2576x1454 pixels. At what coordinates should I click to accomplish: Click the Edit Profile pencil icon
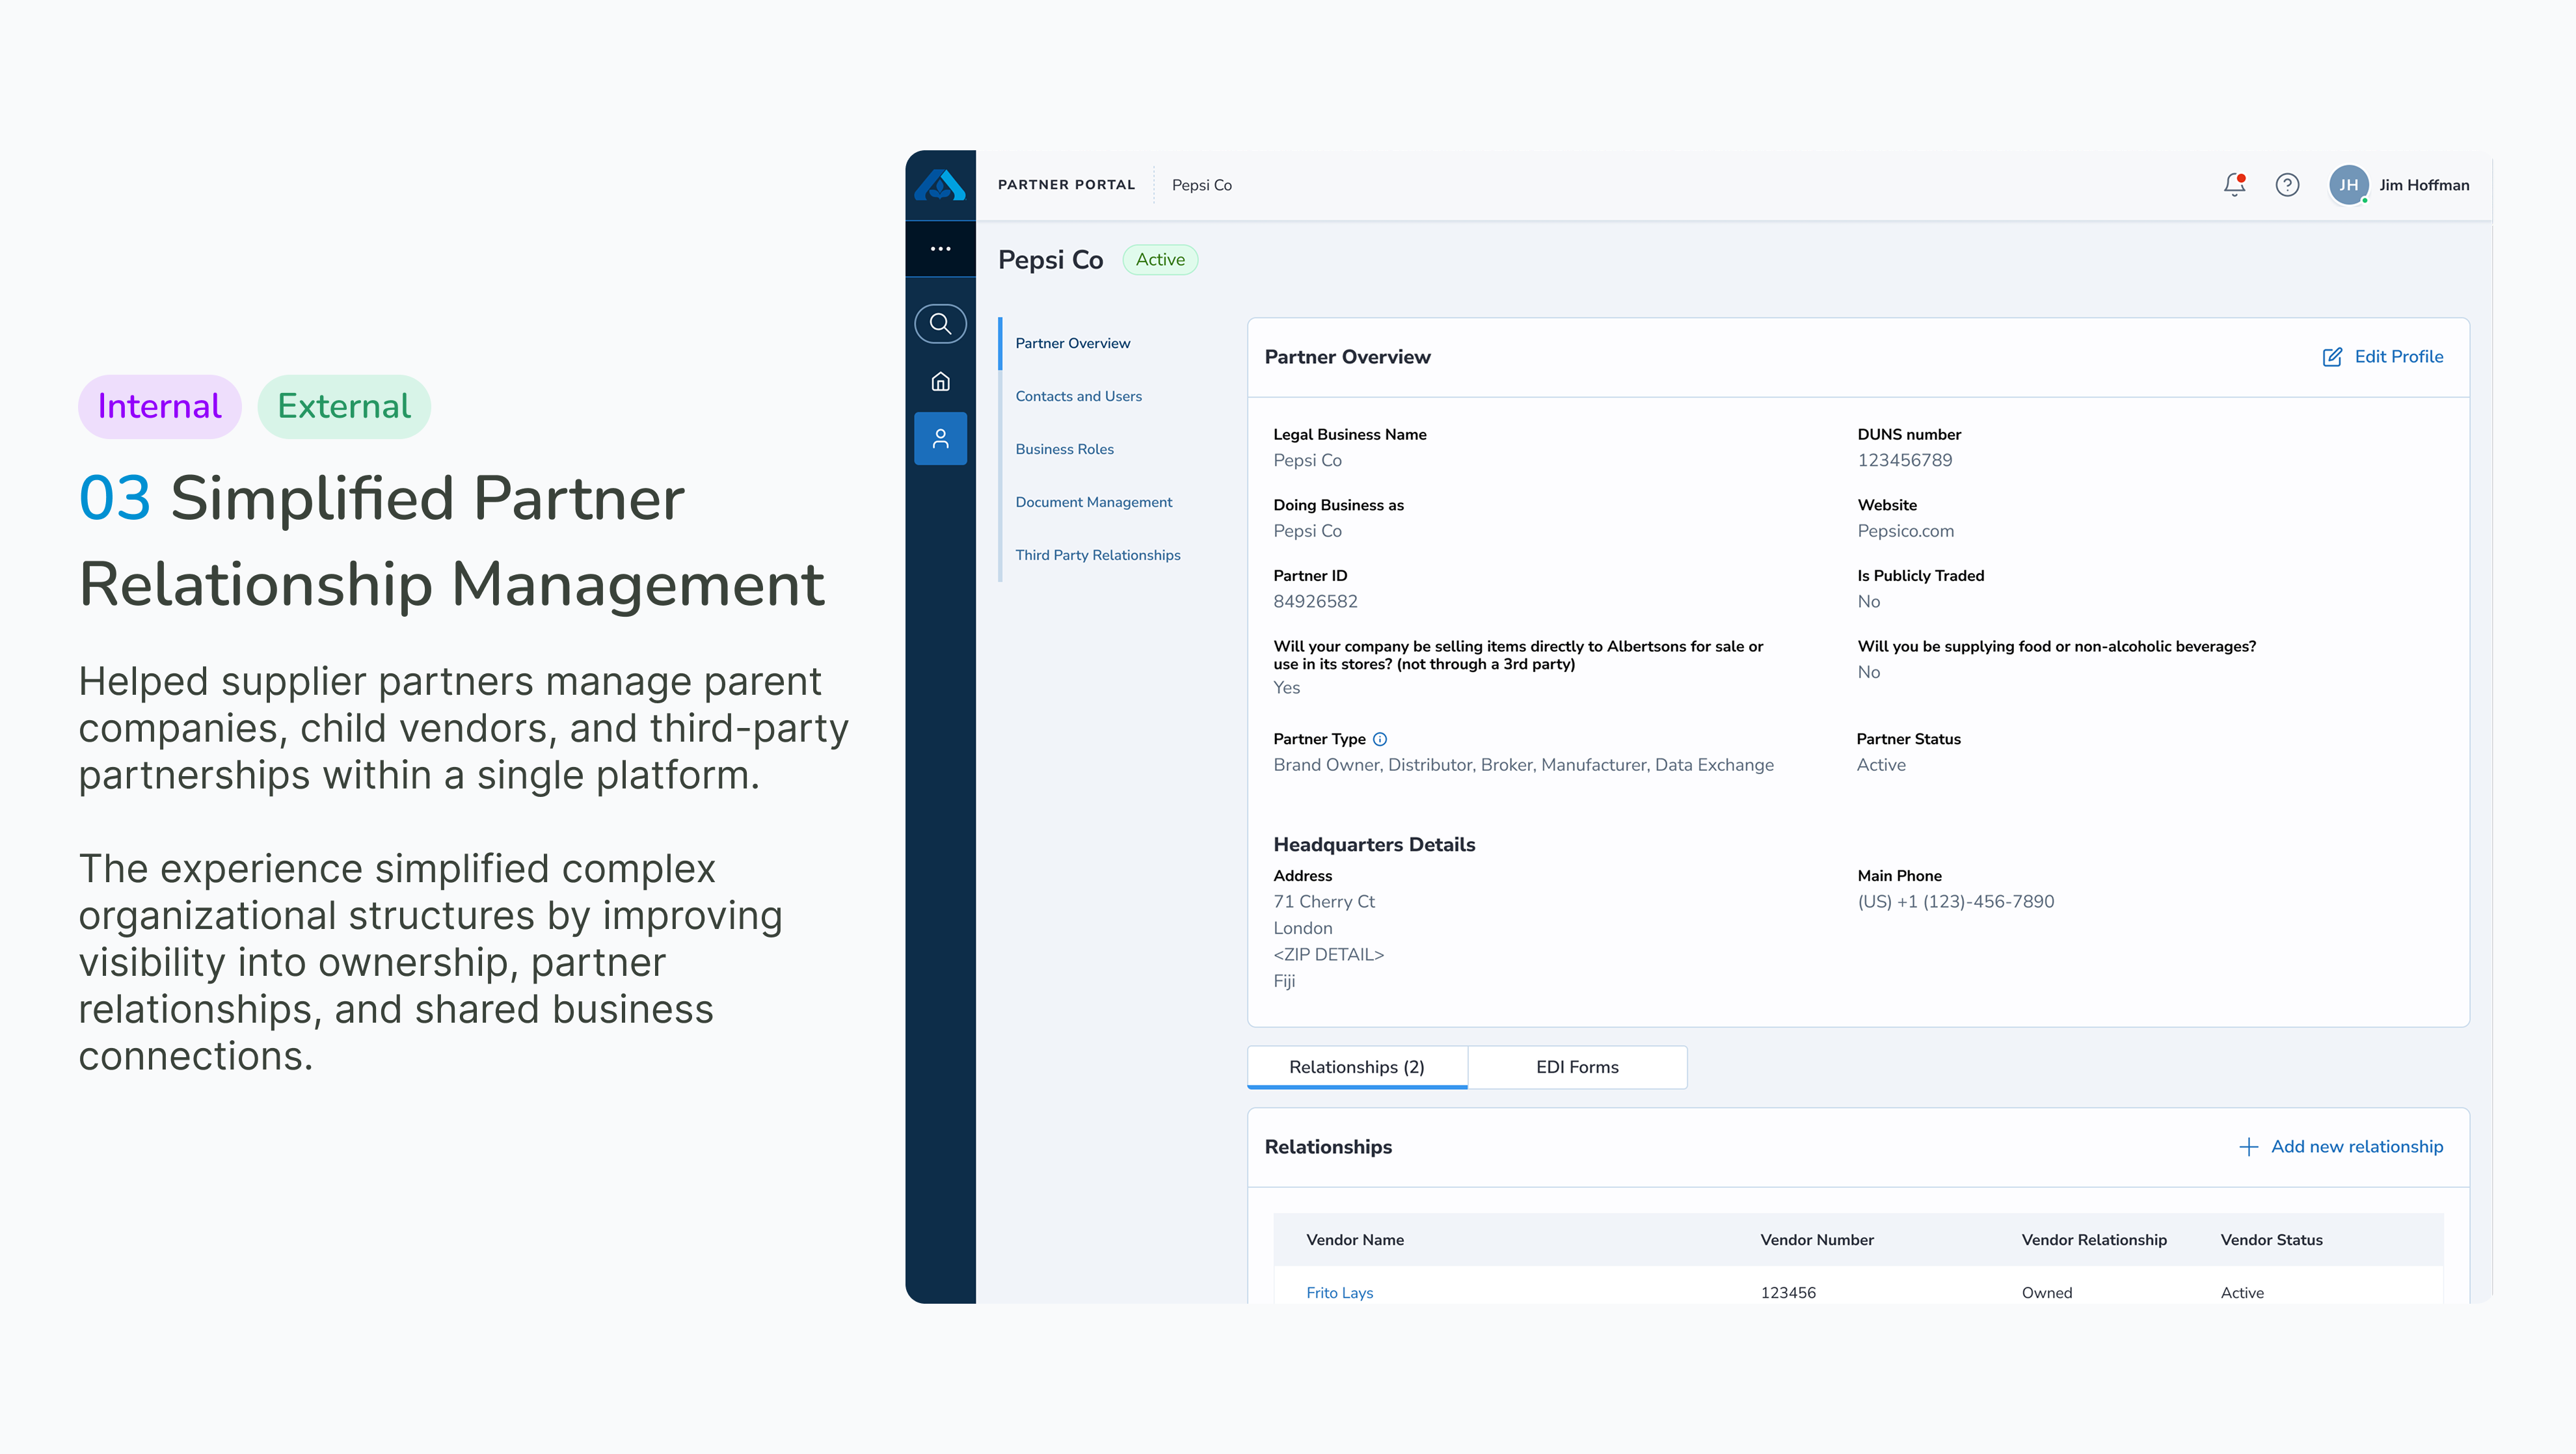pos(2332,357)
